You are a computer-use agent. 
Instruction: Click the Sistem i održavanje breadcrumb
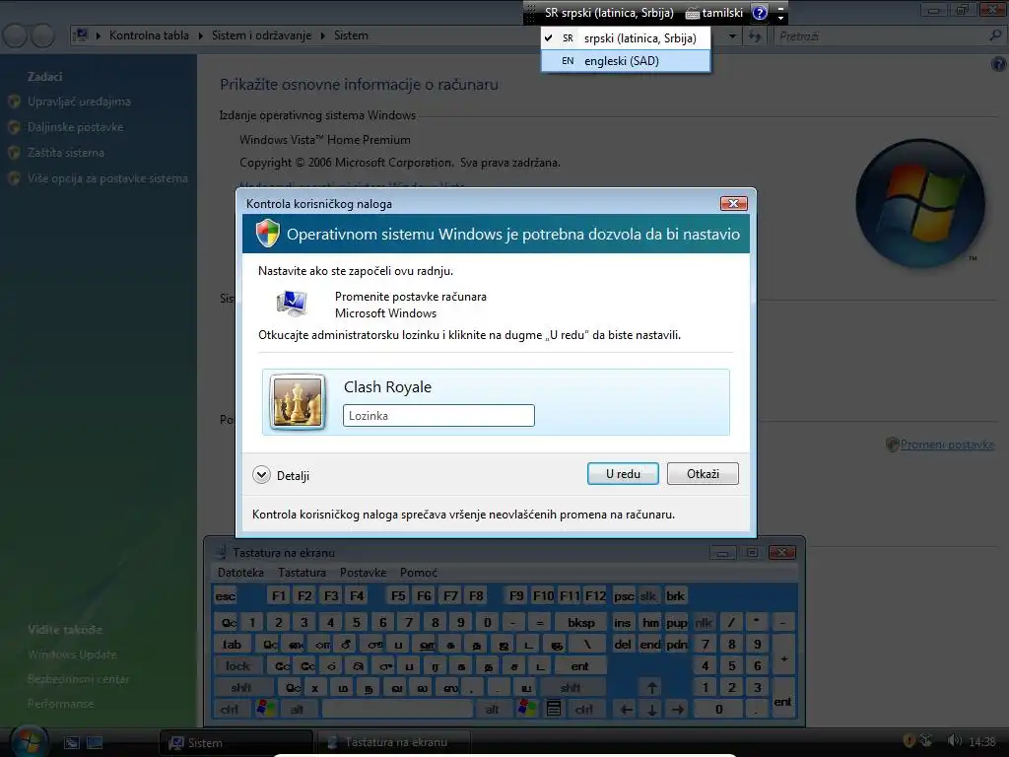pyautogui.click(x=261, y=35)
